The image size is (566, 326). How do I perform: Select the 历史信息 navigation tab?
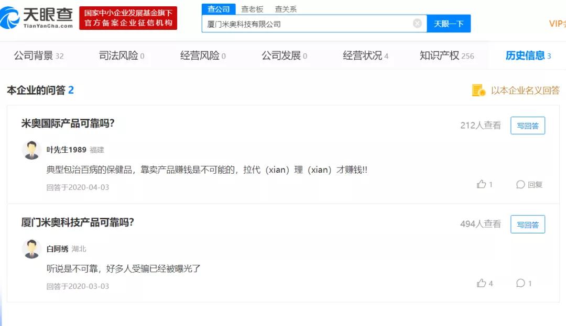pyautogui.click(x=526, y=54)
